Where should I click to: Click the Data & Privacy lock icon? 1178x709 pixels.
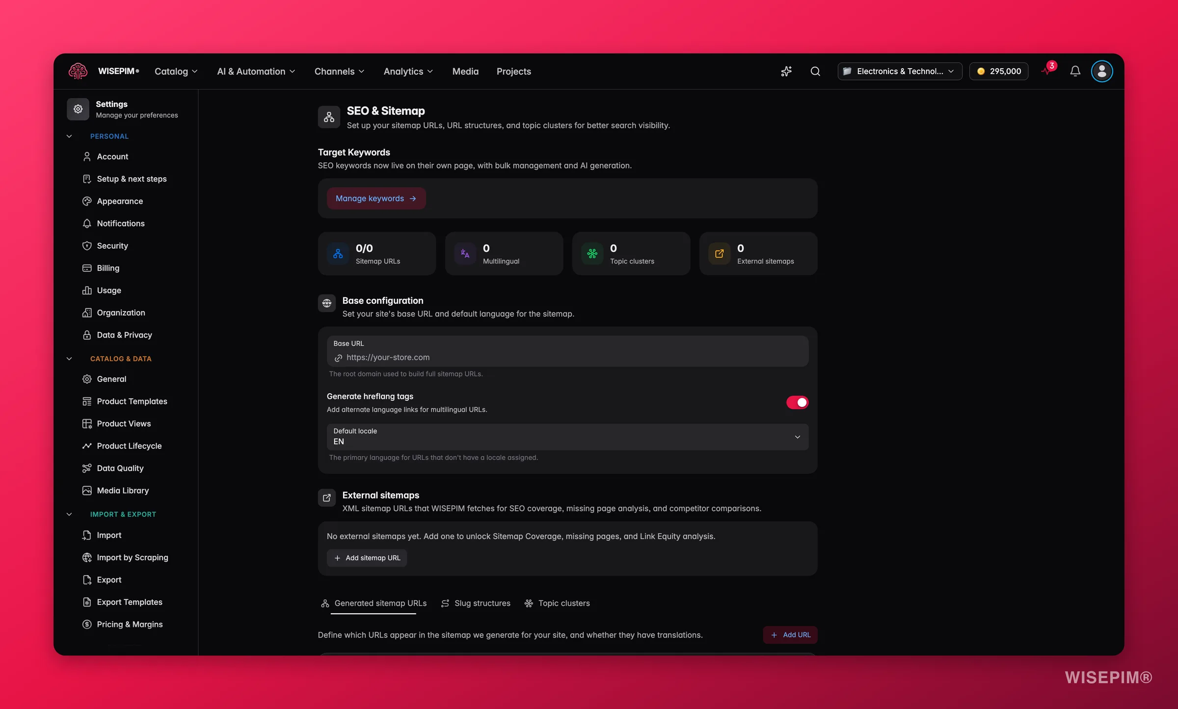87,335
